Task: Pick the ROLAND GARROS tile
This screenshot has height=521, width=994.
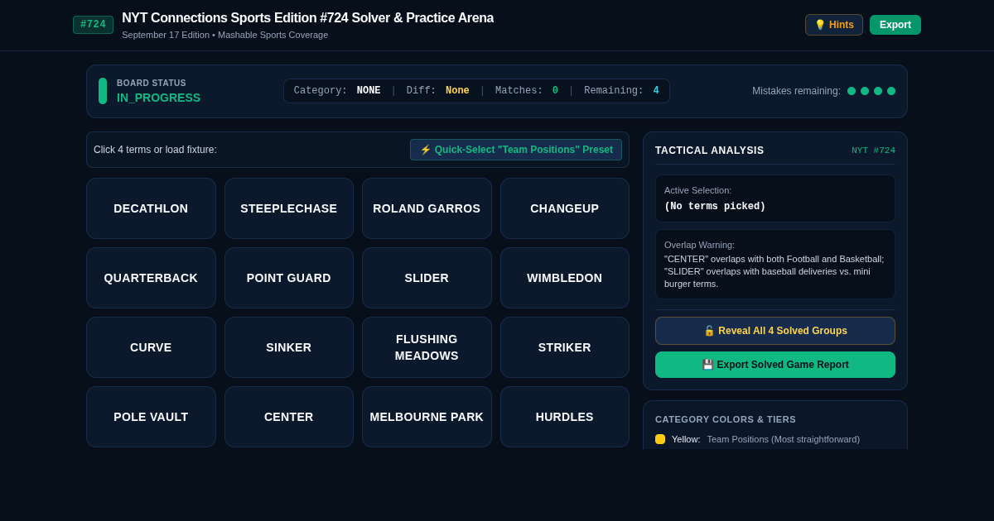Action: 427,208
